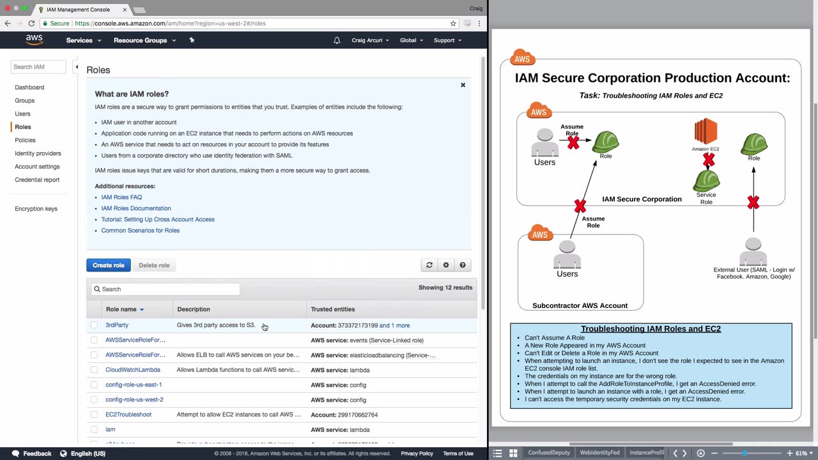Open the roles table settings gear
This screenshot has height=460, width=818.
[x=446, y=265]
